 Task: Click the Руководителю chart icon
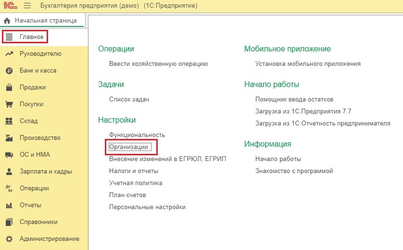tap(9, 54)
